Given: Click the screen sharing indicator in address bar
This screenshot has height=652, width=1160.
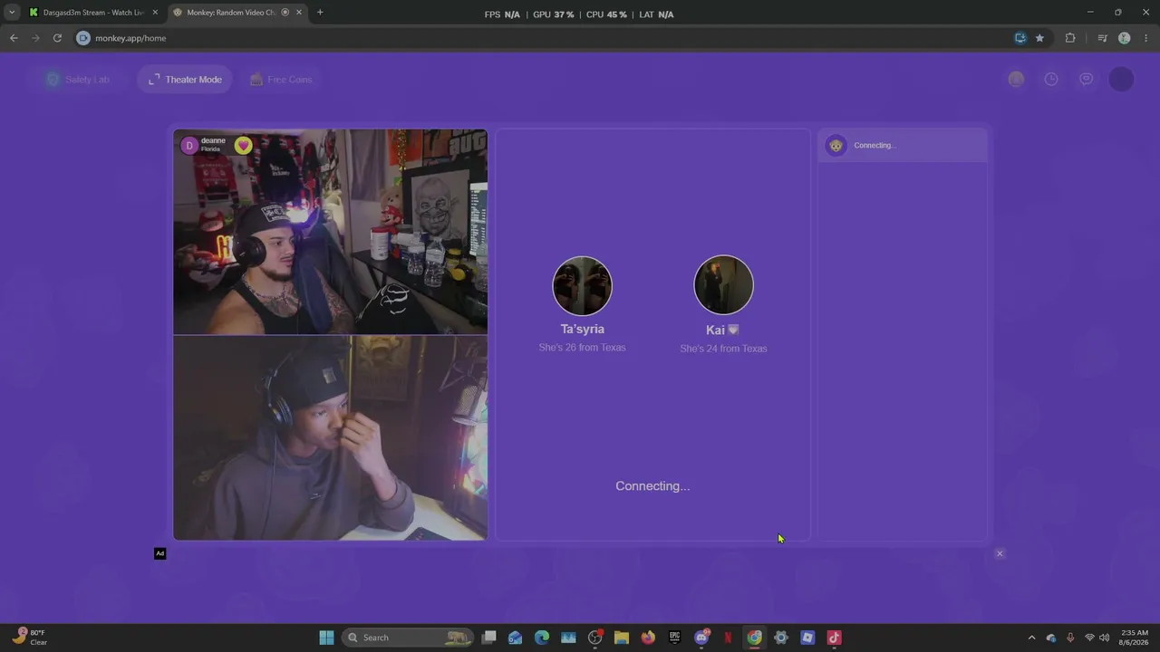Looking at the screenshot, I should (1020, 38).
